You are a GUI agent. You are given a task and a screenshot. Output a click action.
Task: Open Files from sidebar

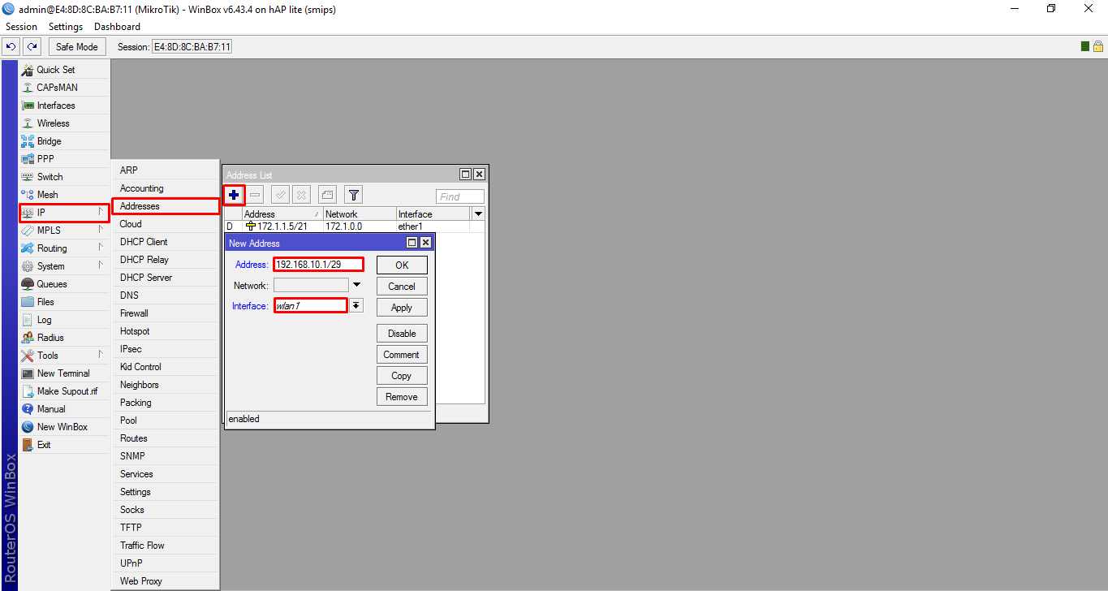point(64,302)
